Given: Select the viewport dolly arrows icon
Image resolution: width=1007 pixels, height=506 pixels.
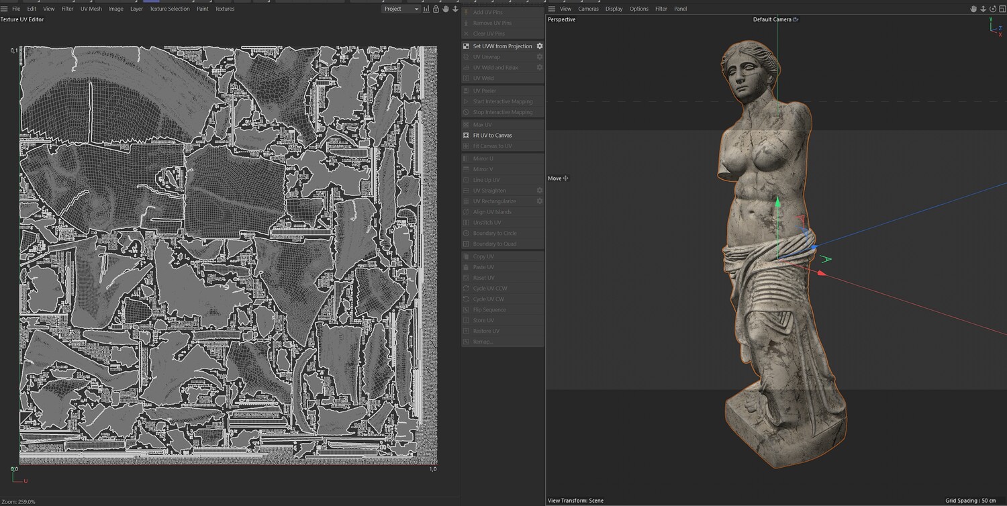Looking at the screenshot, I should pos(984,9).
